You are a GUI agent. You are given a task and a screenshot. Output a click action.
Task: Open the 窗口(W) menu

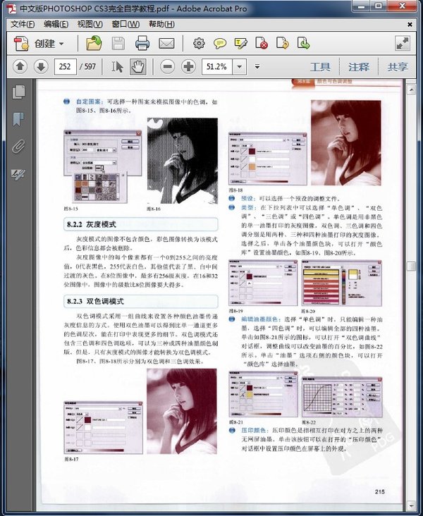point(125,25)
